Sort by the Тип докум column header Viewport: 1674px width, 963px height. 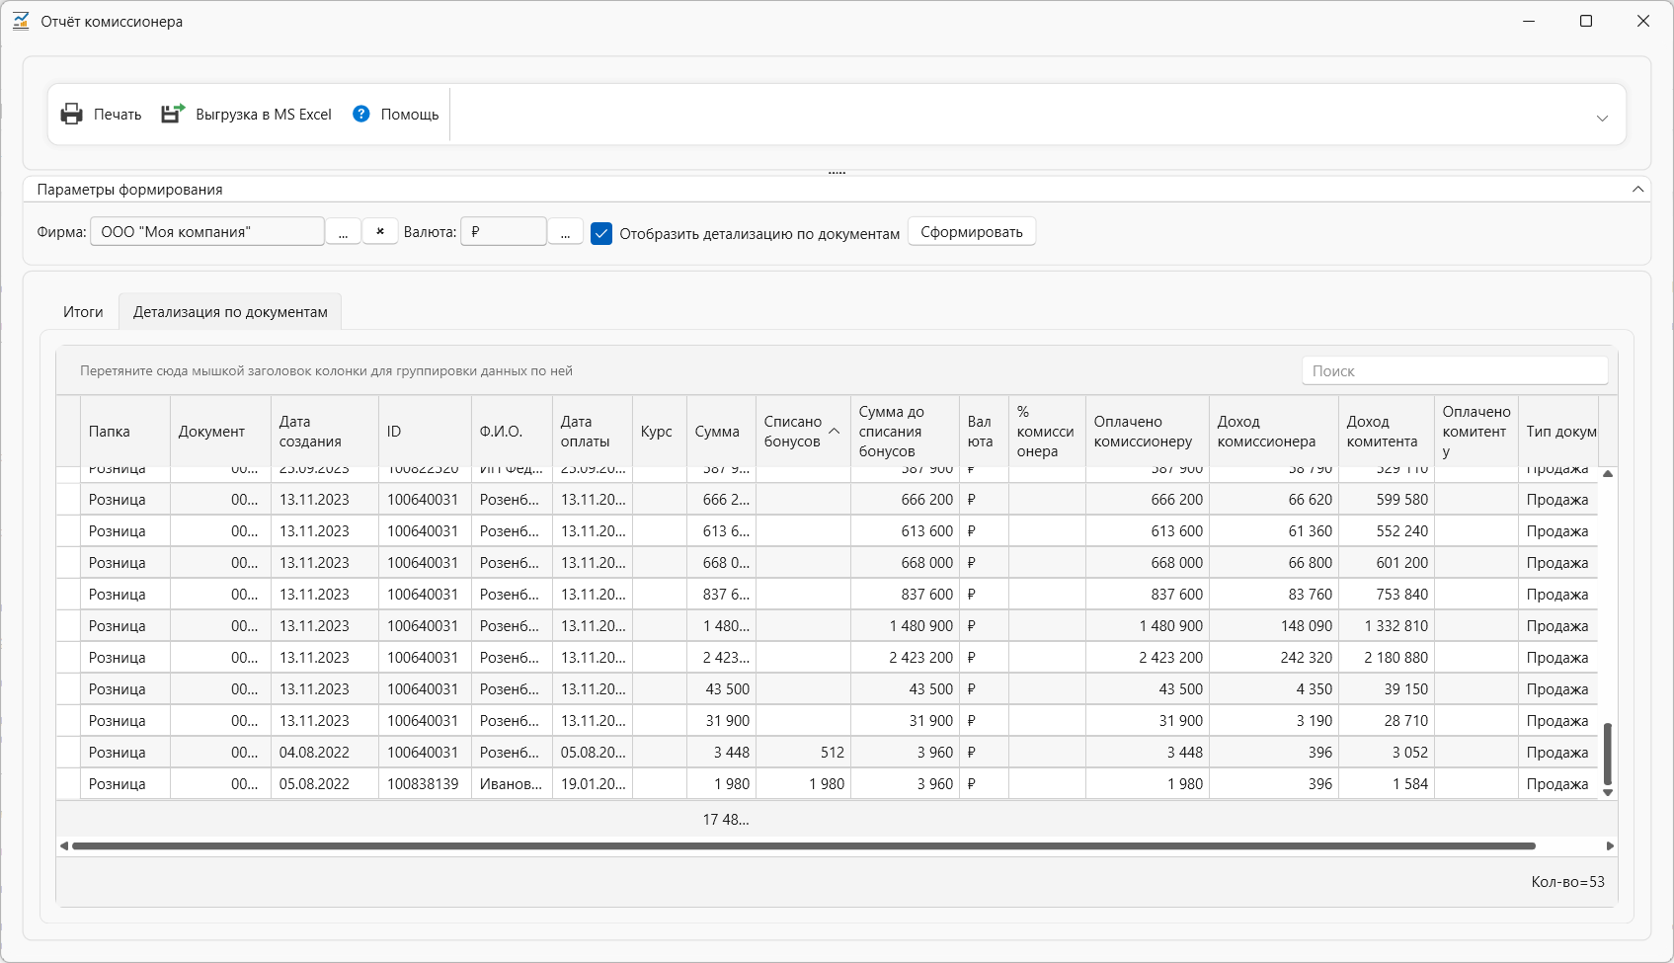(1558, 432)
